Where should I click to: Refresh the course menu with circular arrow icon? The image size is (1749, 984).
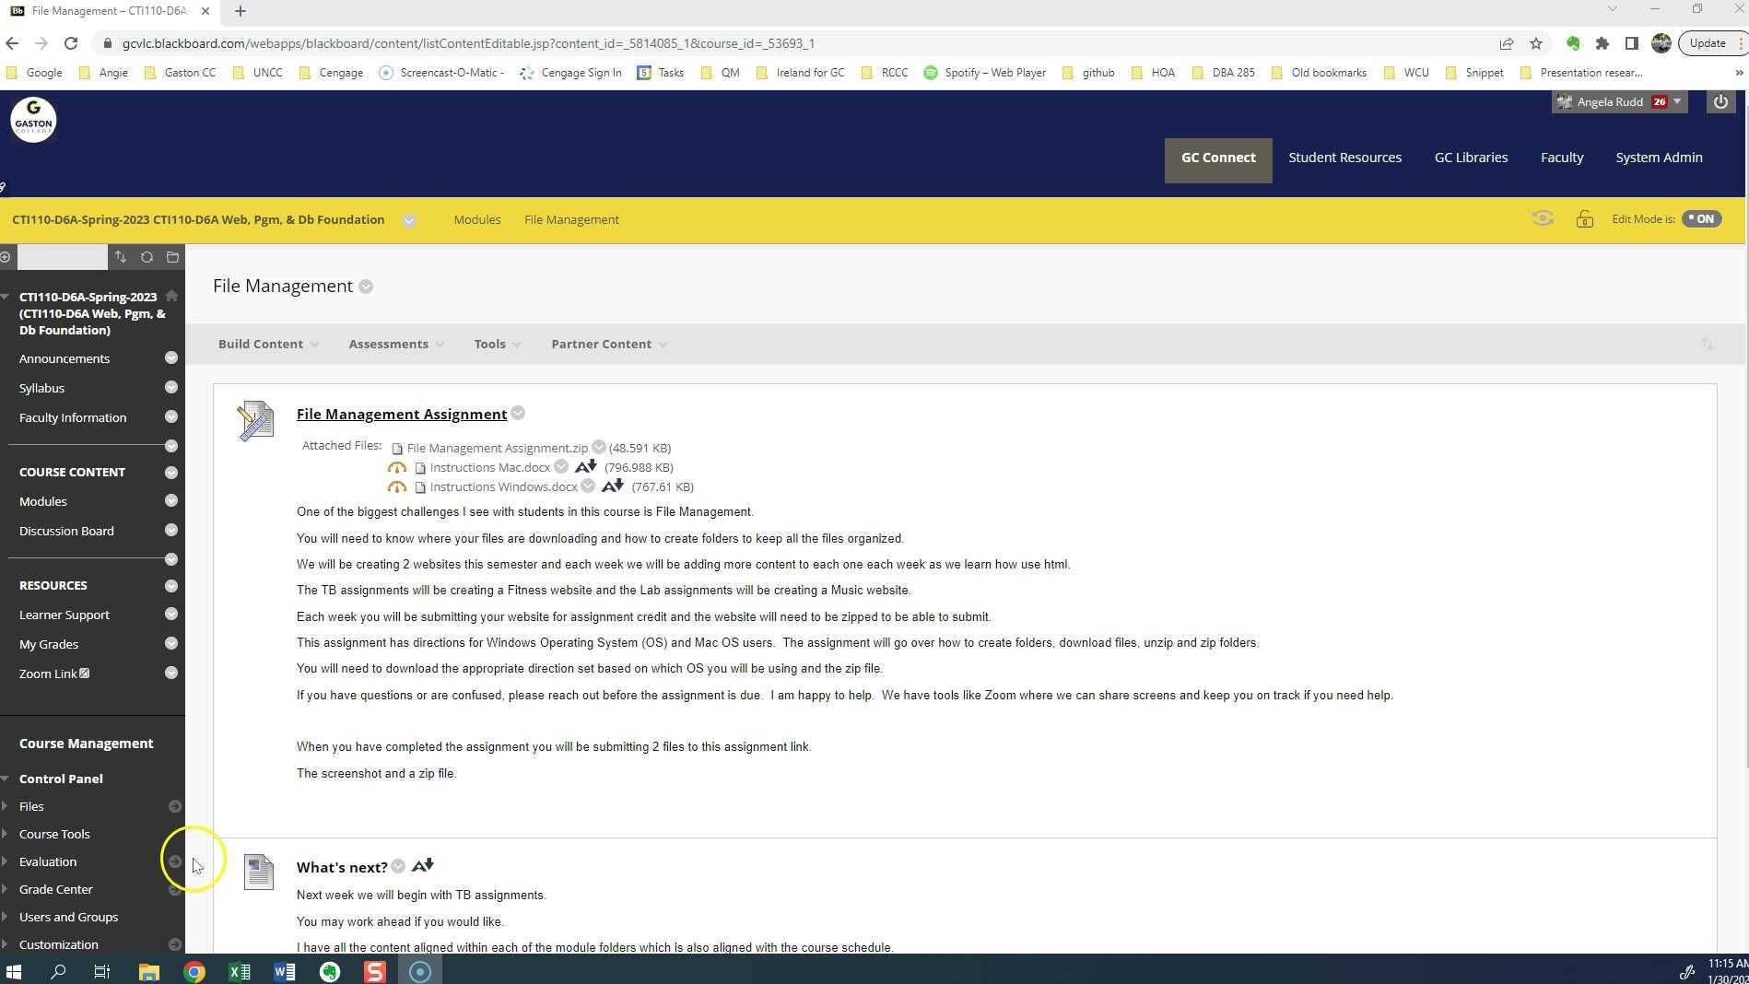coord(147,257)
